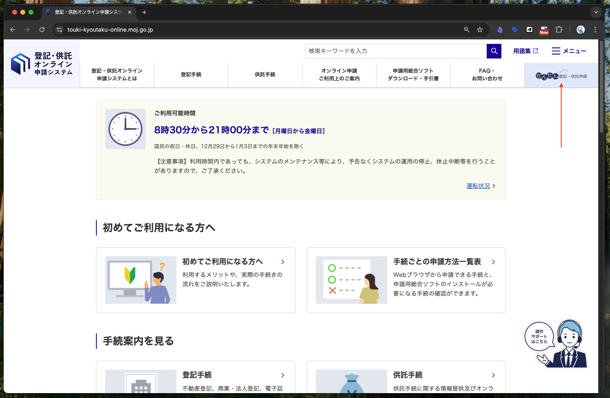Open the 手続ごとの申請方法一覧表 card chevron
Viewport: 610px width, 398px height.
point(493,262)
